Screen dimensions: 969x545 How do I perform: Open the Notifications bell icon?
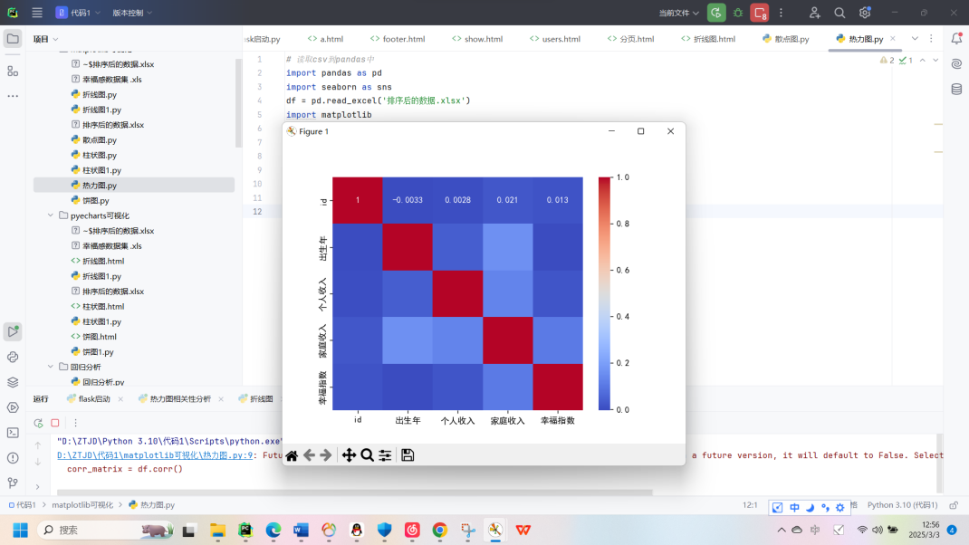tap(956, 38)
